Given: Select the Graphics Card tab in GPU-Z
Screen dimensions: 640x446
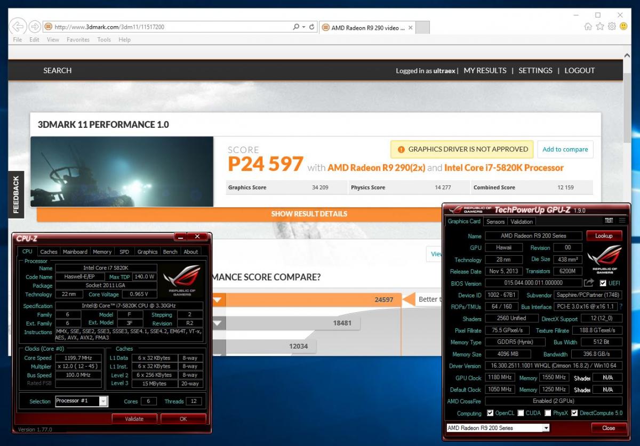Looking at the screenshot, I should tap(464, 221).
